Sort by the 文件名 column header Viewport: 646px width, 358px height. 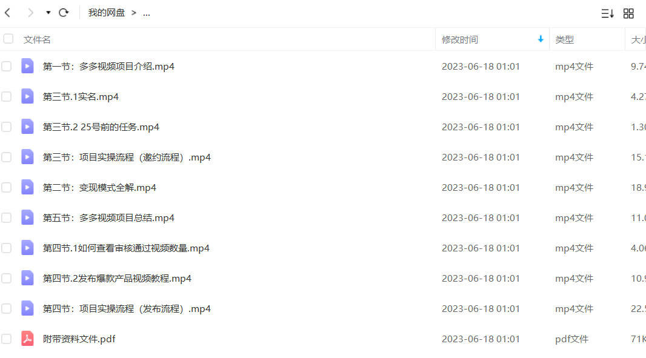(37, 39)
